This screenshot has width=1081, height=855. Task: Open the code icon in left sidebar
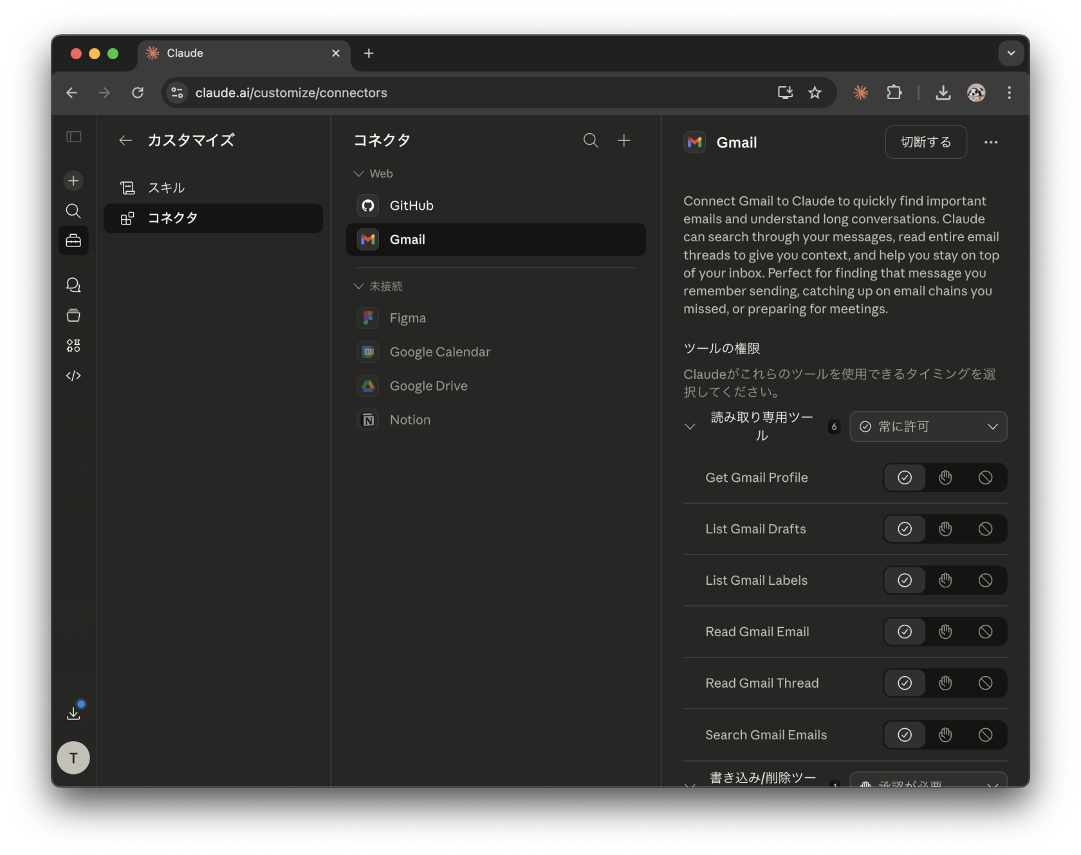click(73, 376)
